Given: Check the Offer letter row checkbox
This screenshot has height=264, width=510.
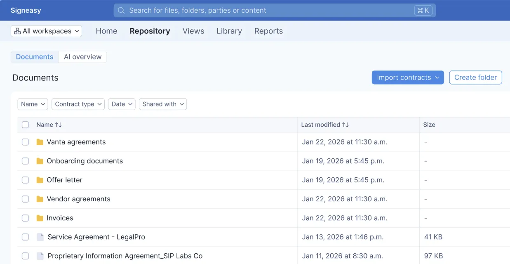Looking at the screenshot, I should pyautogui.click(x=25, y=180).
